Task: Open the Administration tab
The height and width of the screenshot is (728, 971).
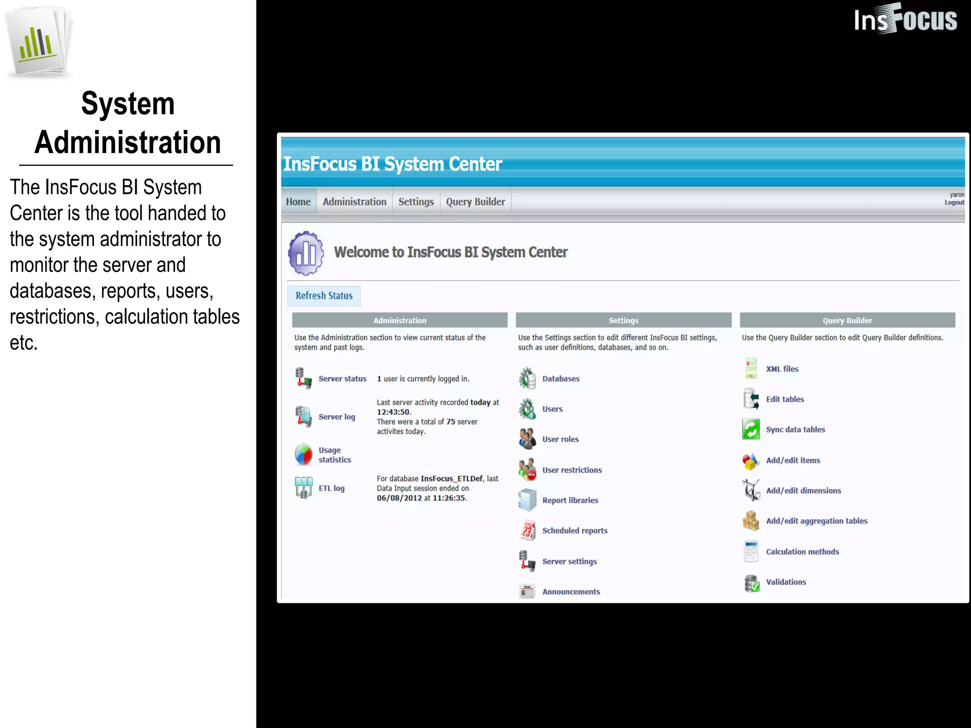Action: tap(354, 201)
